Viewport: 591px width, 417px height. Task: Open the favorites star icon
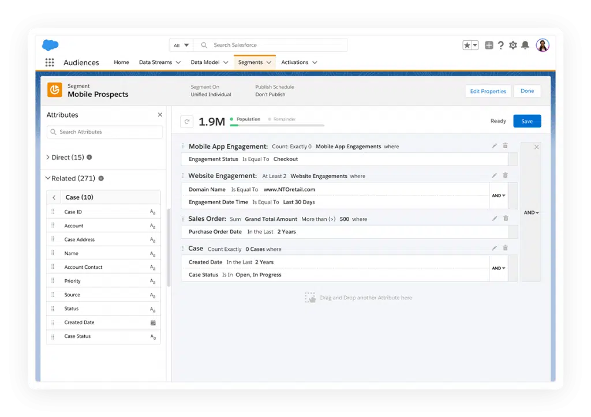(467, 45)
